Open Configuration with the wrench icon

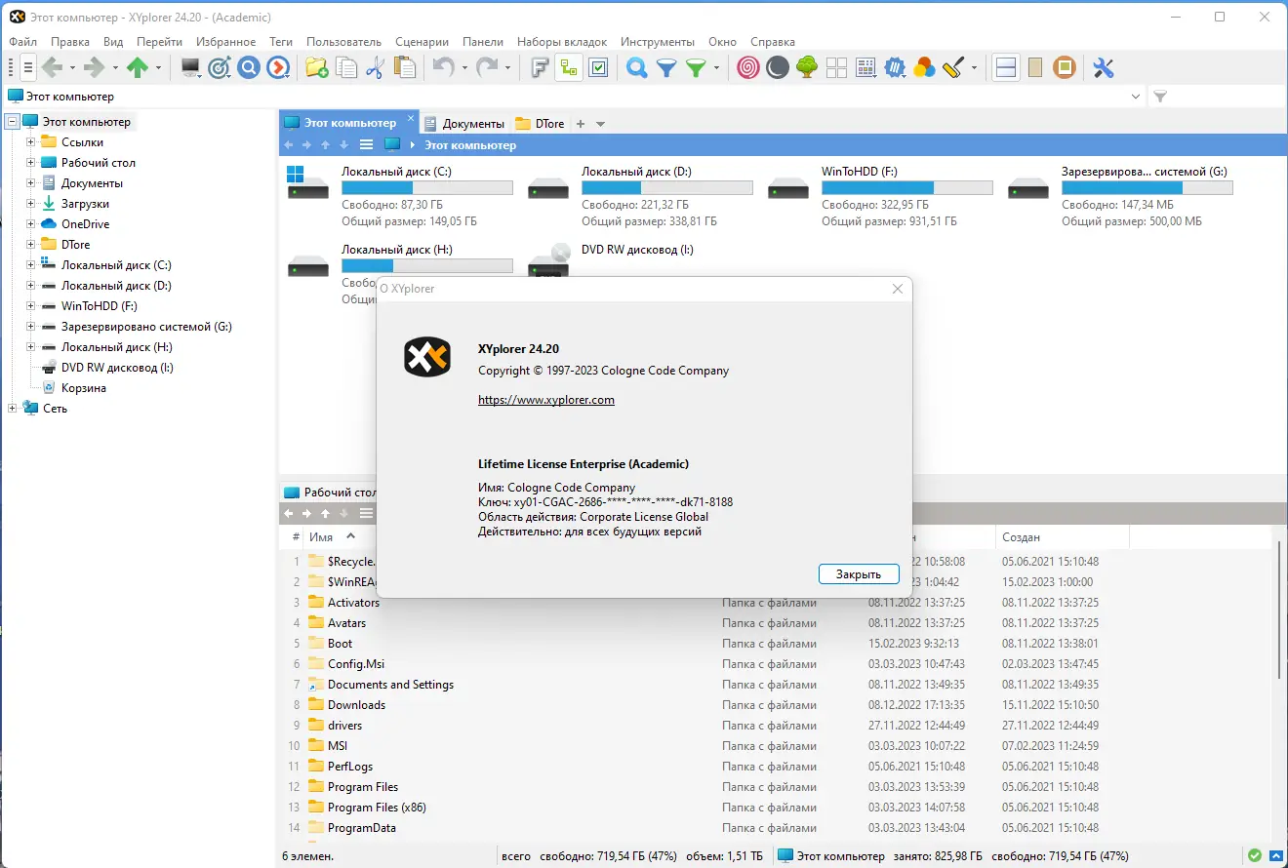click(x=1104, y=67)
